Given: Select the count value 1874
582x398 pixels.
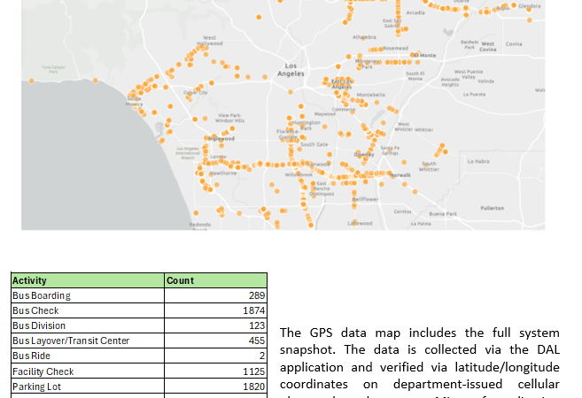Looking at the screenshot, I should [253, 311].
